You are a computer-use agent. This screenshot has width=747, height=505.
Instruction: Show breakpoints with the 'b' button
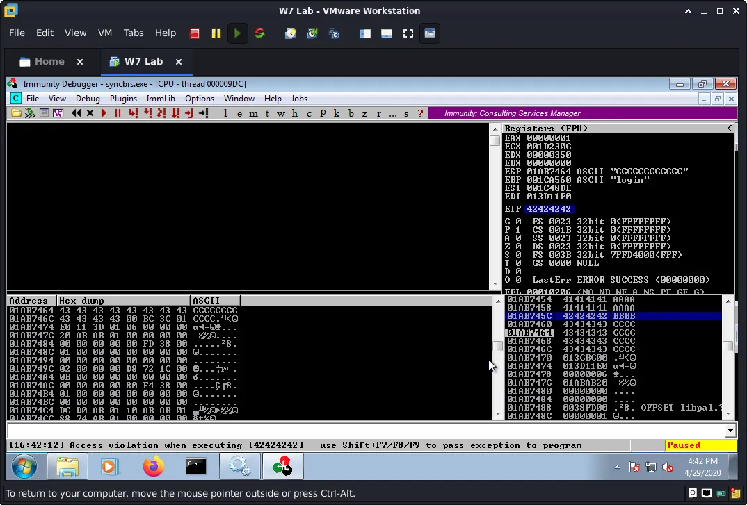pos(351,113)
